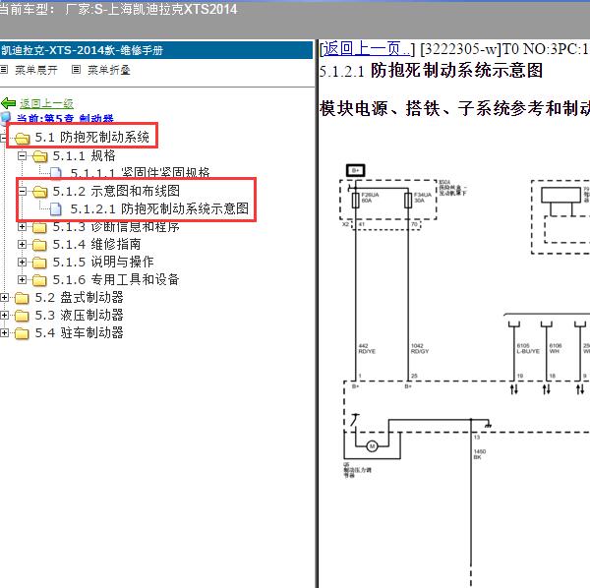Viewport: 590px width, 588px height.
Task: Expand the 5.1.3 诊断信息和程序 node
Action: (x=23, y=226)
